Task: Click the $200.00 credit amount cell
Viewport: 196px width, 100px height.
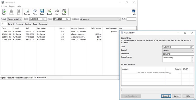Action: [x=114, y=31]
